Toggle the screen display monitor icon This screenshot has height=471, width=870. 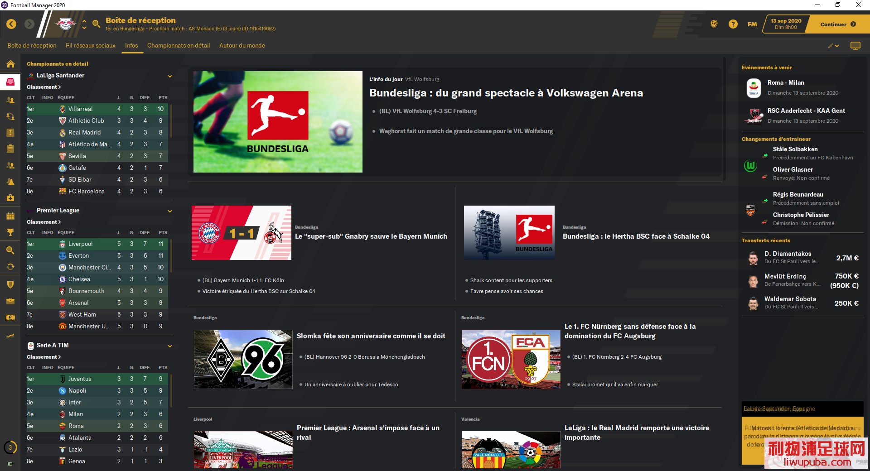(855, 46)
